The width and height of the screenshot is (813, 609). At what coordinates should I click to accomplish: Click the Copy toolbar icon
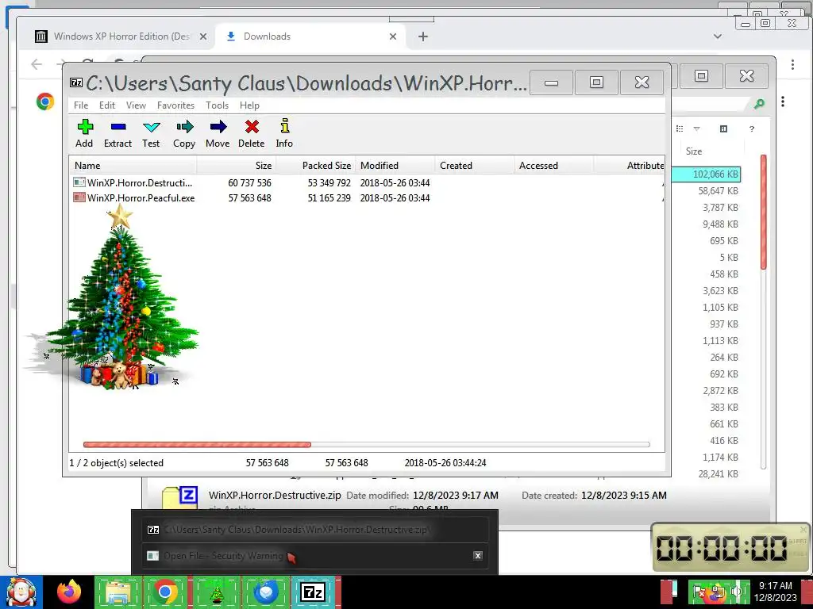[184, 133]
